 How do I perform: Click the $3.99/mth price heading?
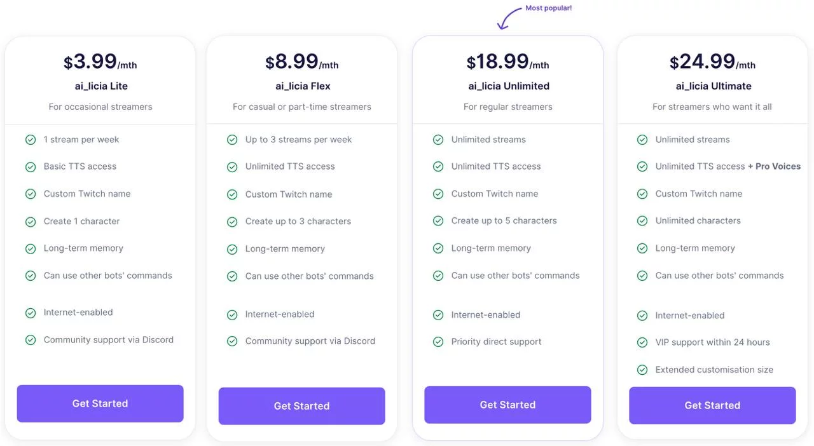100,62
